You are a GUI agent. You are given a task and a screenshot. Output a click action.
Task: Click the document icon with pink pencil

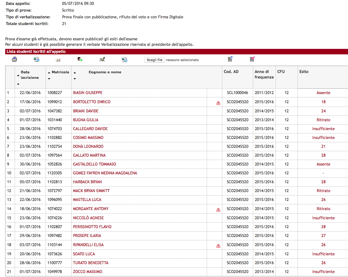pyautogui.click(x=252, y=59)
